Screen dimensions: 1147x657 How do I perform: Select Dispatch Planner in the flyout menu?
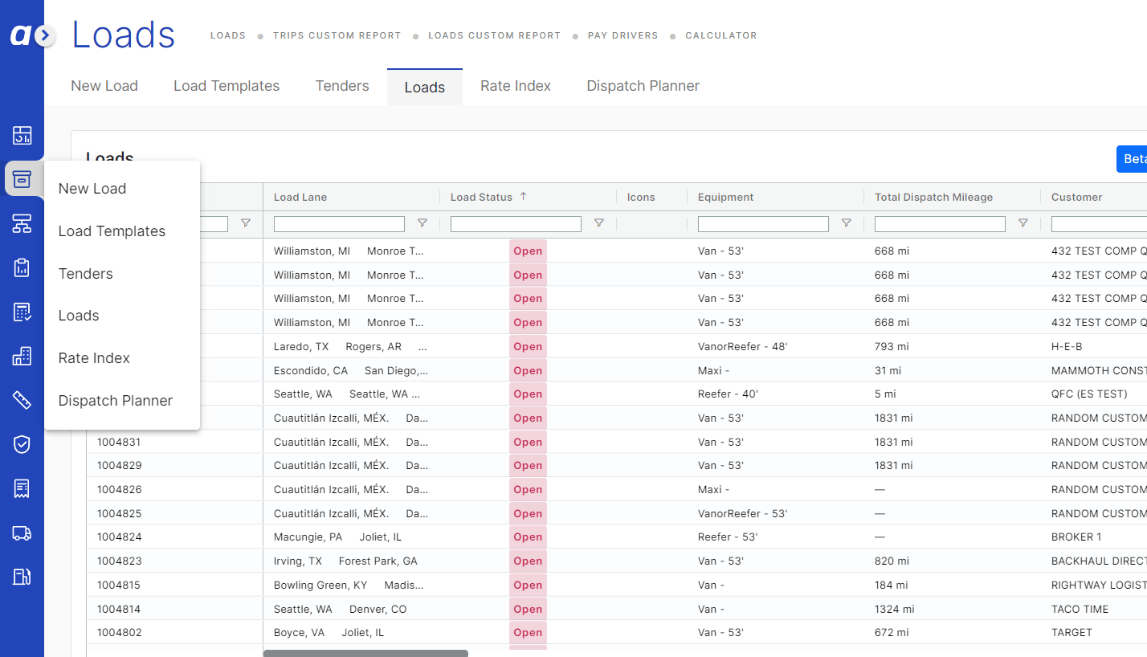[x=116, y=401]
